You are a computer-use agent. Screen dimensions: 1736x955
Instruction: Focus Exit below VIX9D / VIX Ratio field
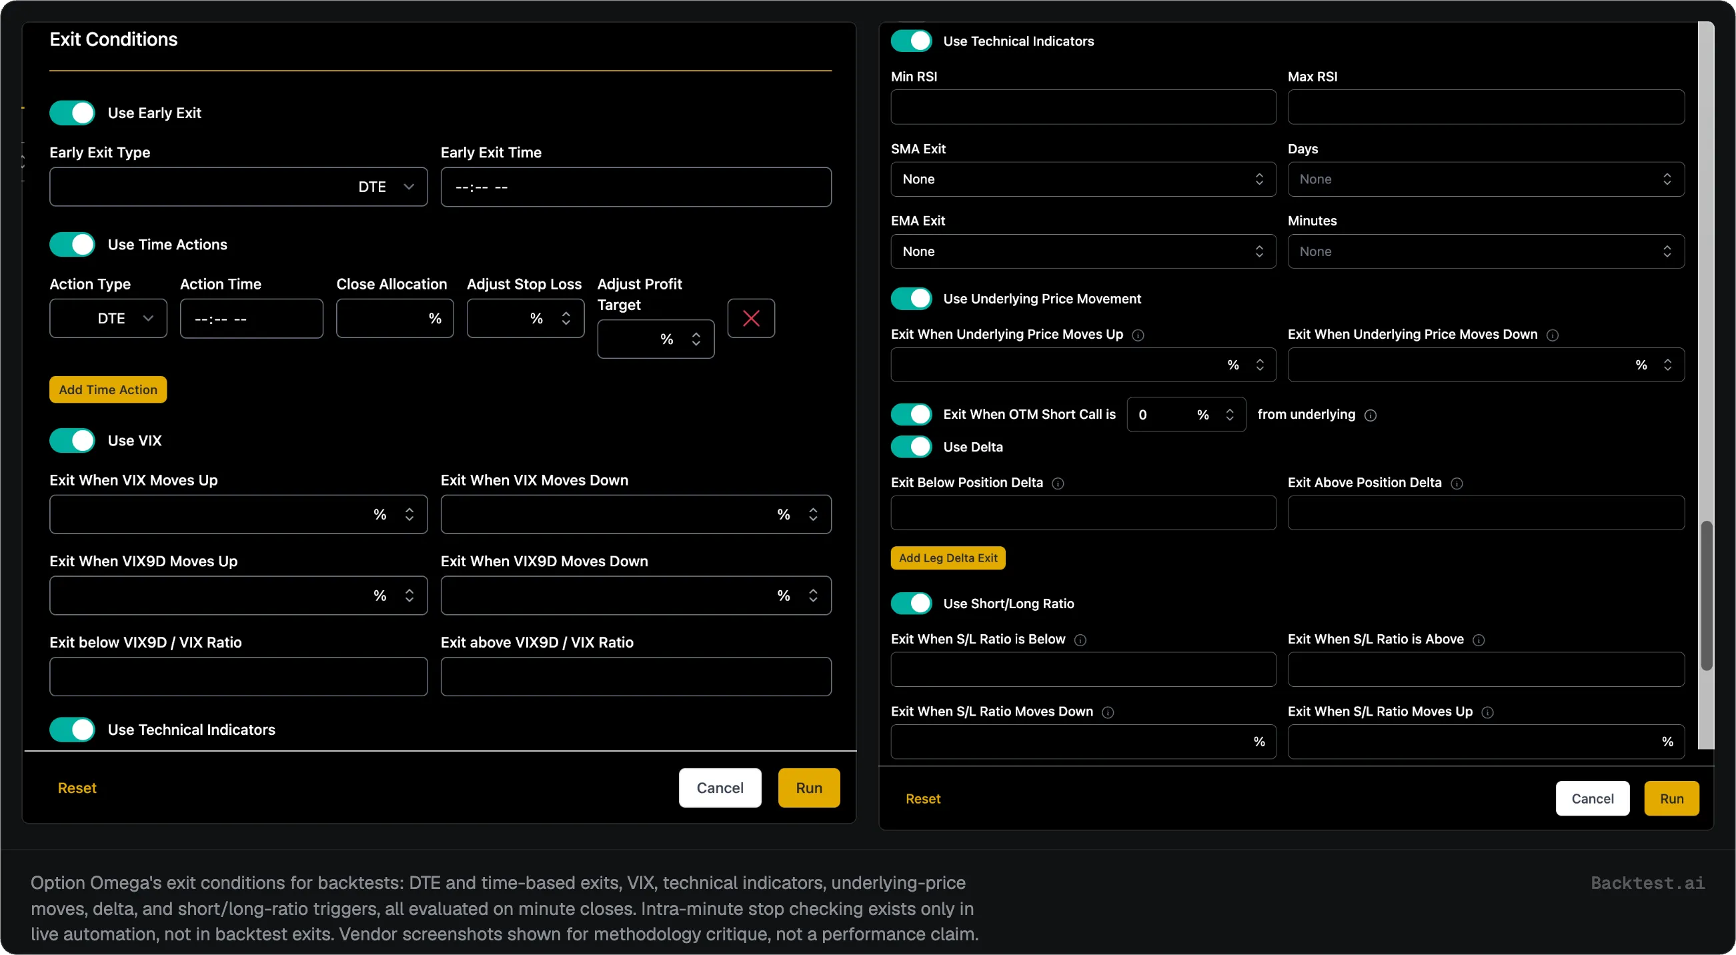(239, 677)
